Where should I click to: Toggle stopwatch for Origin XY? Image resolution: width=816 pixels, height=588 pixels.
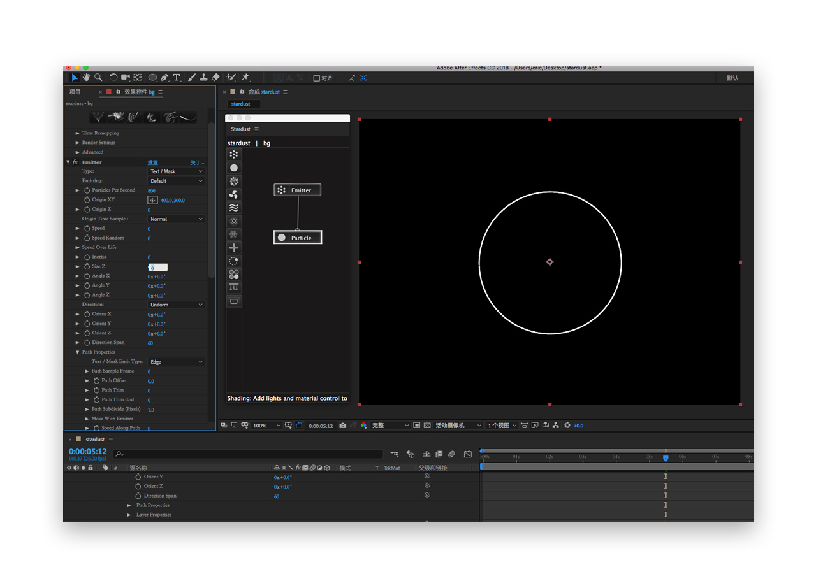coord(87,200)
